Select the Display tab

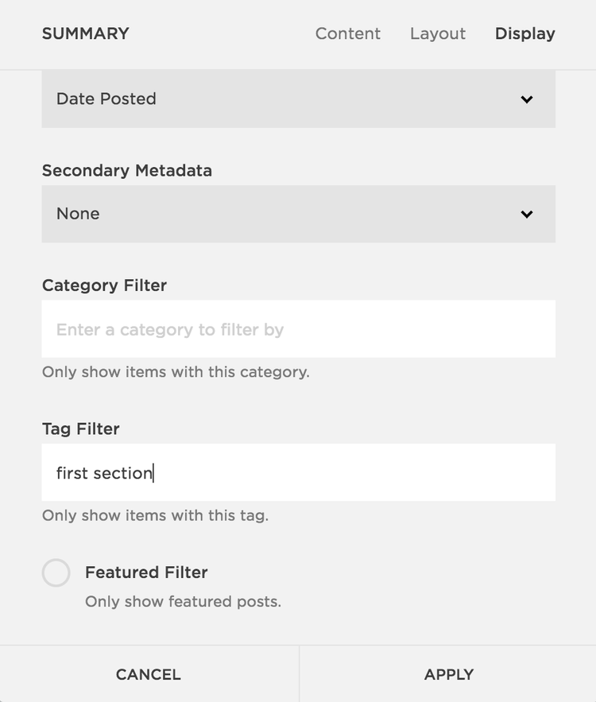click(524, 33)
